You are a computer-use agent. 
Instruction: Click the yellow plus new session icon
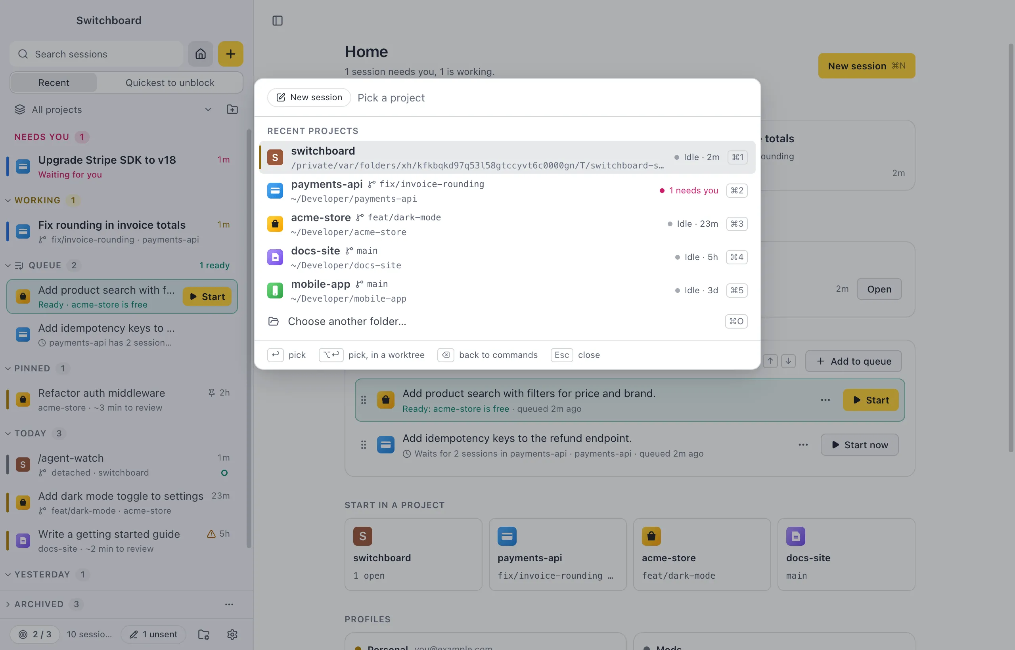230,54
